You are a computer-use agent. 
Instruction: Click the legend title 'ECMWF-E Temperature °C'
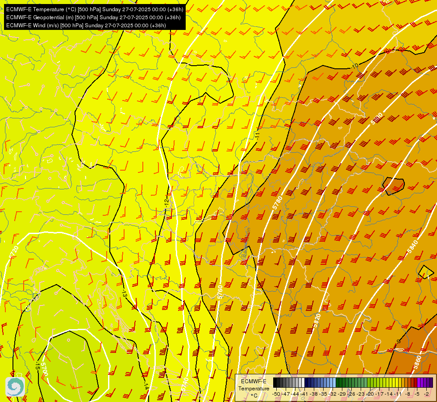(x=254, y=388)
